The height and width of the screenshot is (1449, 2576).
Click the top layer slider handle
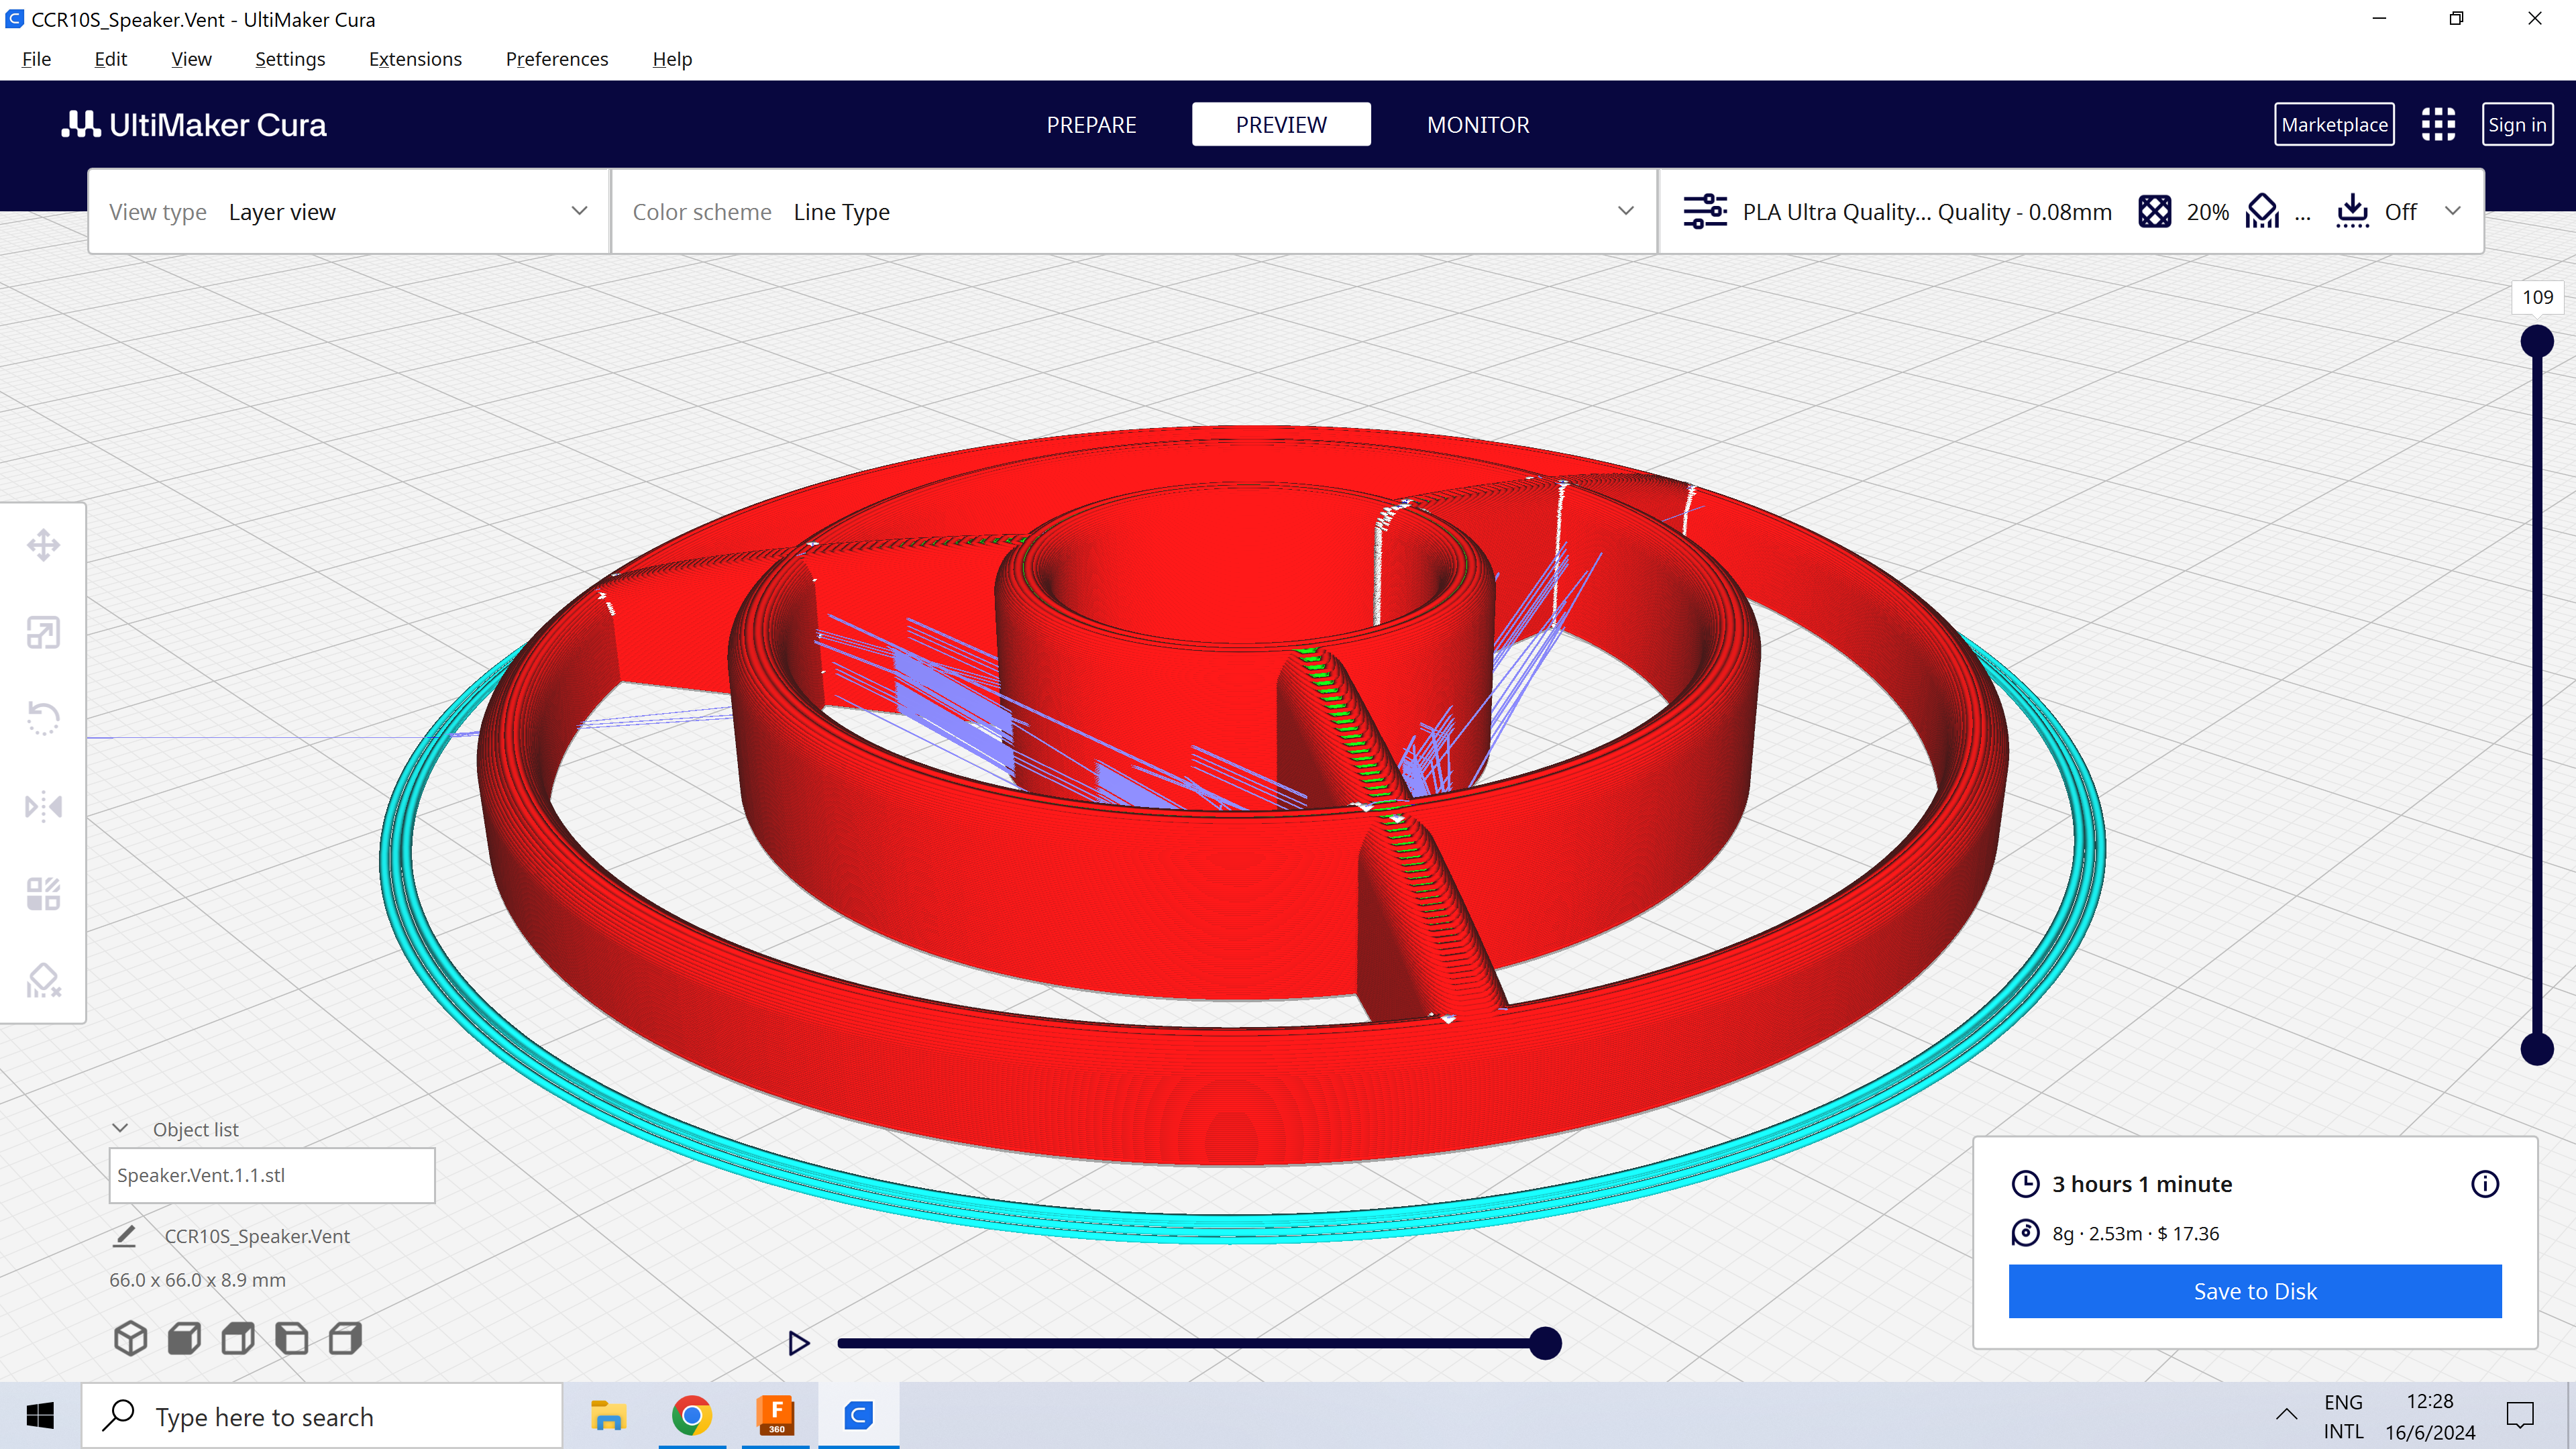click(2537, 341)
